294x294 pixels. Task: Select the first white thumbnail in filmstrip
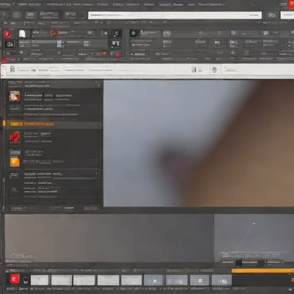tap(40, 280)
